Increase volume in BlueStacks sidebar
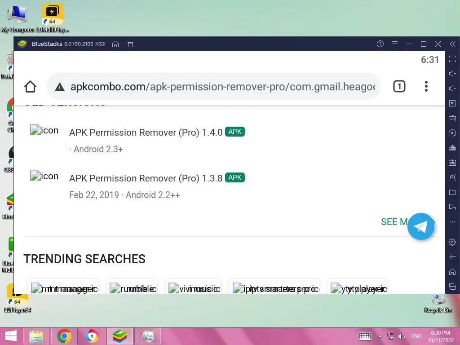The height and width of the screenshot is (345, 460). [x=452, y=74]
